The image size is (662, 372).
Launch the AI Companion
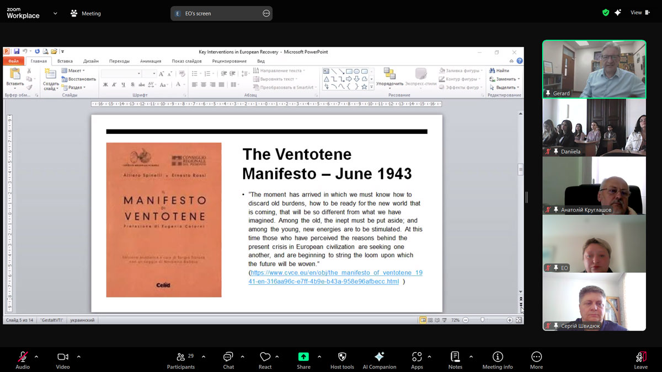[x=379, y=357]
